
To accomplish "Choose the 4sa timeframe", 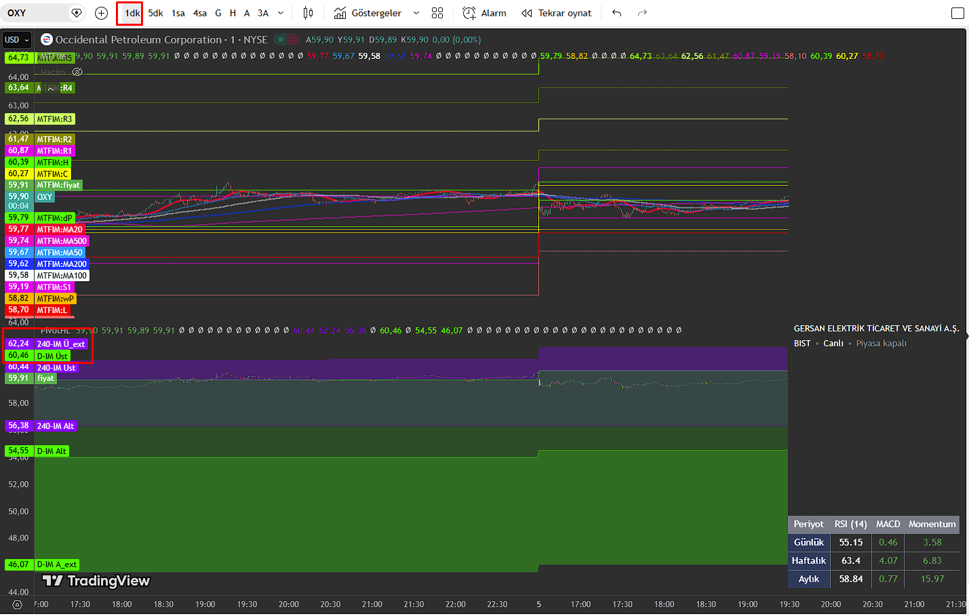I will click(x=200, y=13).
